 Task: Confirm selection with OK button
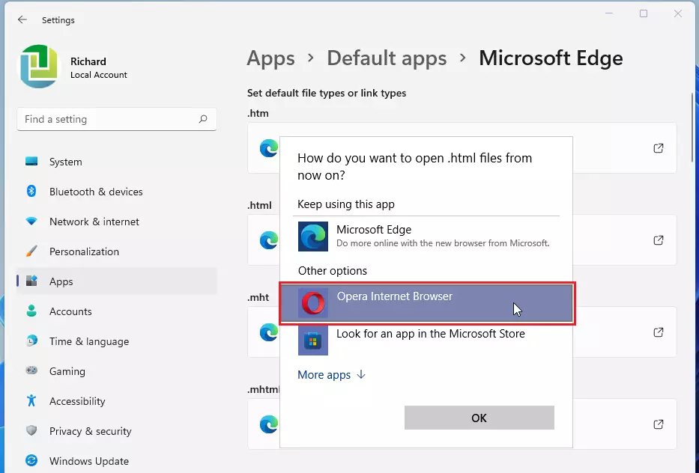[479, 418]
